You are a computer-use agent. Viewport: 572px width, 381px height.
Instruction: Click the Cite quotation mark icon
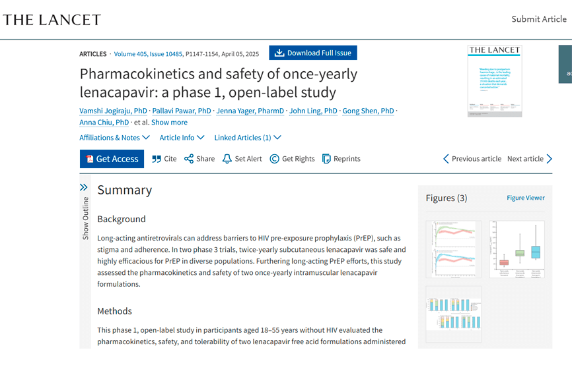pyautogui.click(x=157, y=159)
